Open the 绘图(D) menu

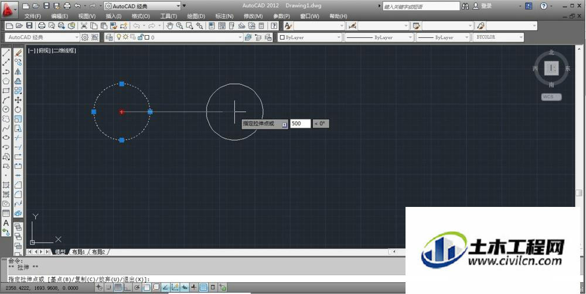(x=196, y=16)
